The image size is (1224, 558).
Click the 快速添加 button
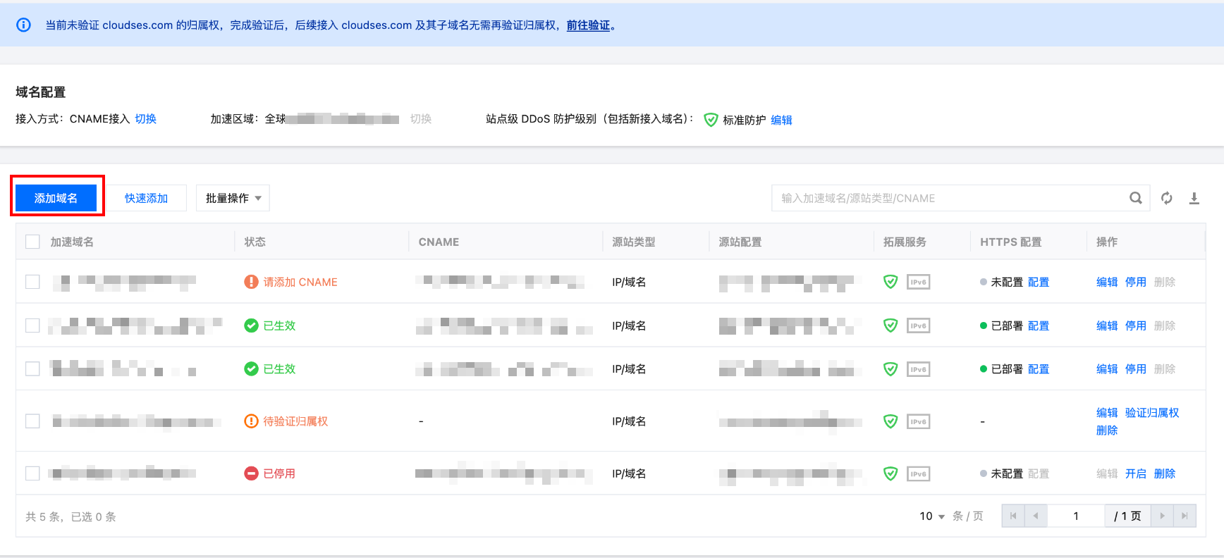(x=146, y=198)
